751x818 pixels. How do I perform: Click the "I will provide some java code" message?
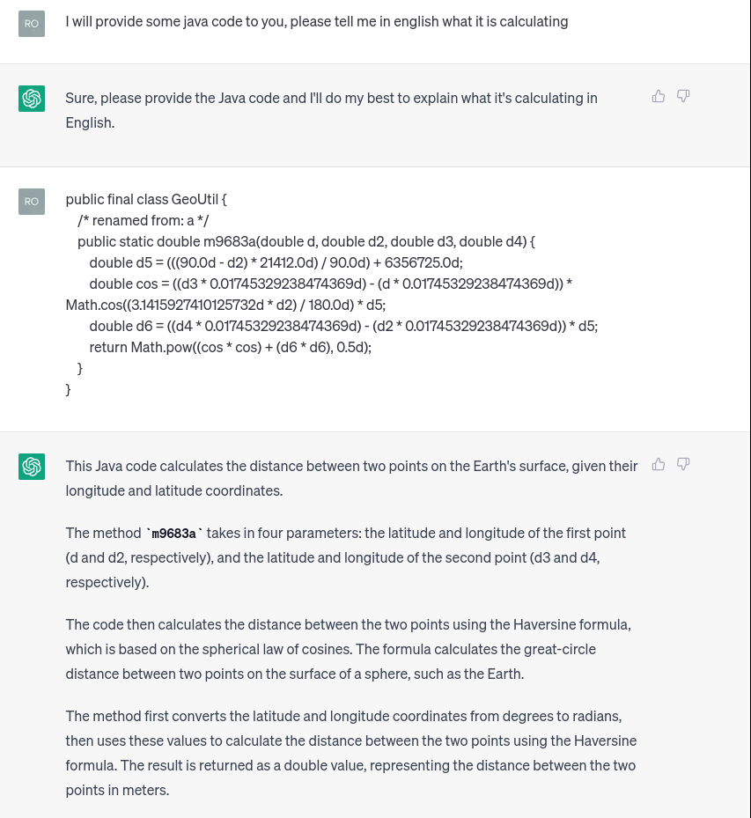316,21
